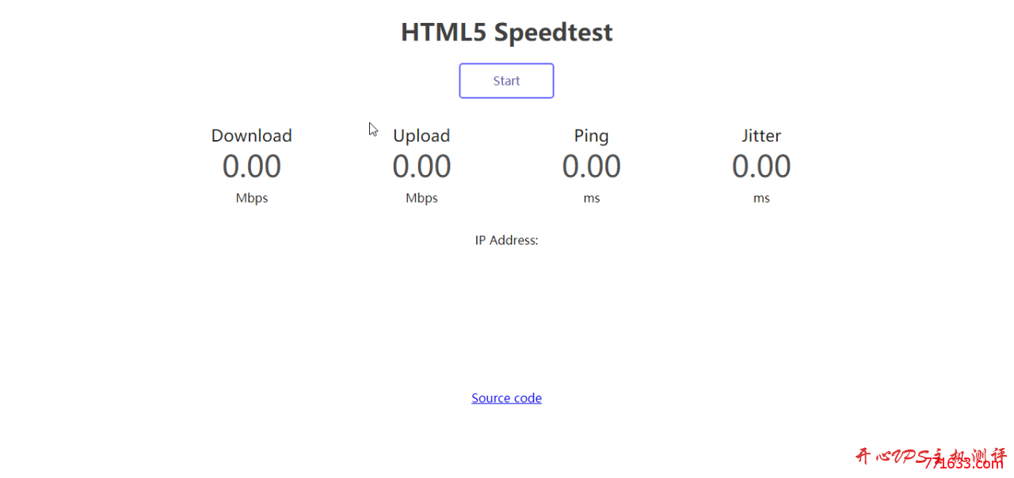1014x478 pixels.
Task: Click the ms unit under the Jitter value
Action: (761, 199)
